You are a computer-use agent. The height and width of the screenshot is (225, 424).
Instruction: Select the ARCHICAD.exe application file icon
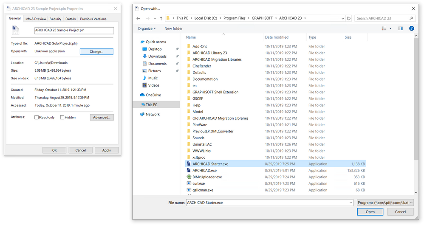click(x=189, y=170)
